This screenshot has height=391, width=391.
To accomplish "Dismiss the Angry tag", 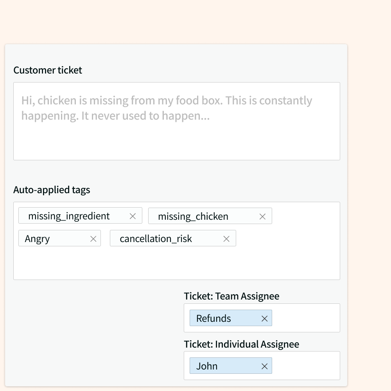I will 93,238.
